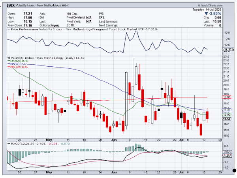The height and width of the screenshot is (178, 237).
Task: Click the INDX exchange label
Action: click(x=66, y=6)
